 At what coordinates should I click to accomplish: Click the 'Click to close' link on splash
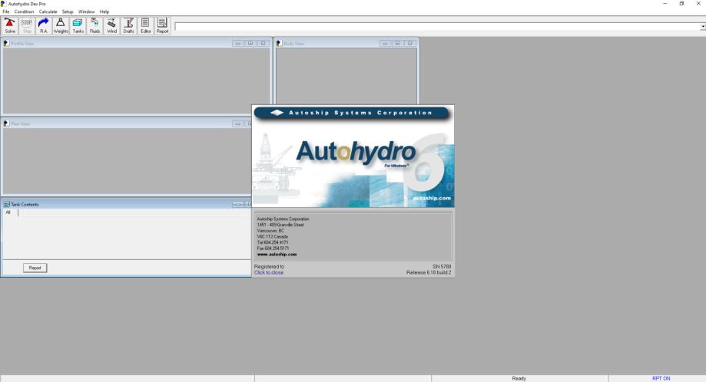[x=269, y=273]
